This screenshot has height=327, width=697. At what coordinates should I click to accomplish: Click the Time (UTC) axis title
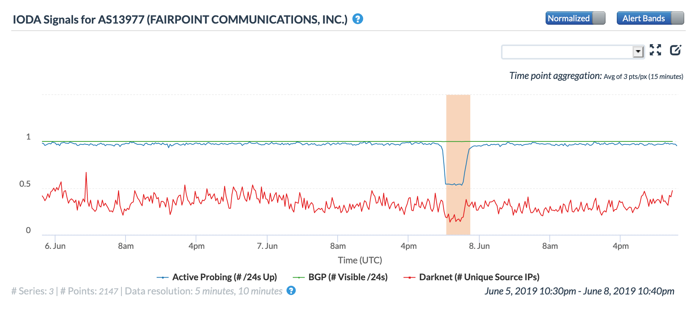pyautogui.click(x=360, y=260)
